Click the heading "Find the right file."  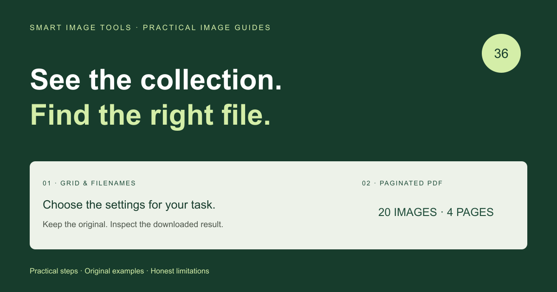pos(150,115)
